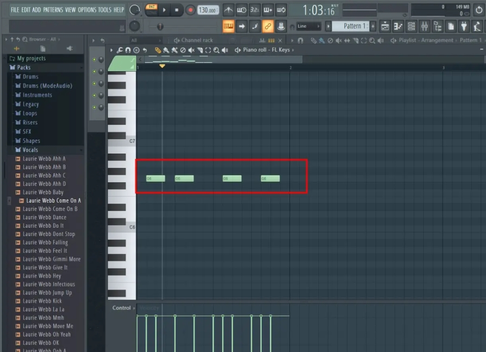Open the Playlist panel icon

pyautogui.click(x=385, y=26)
